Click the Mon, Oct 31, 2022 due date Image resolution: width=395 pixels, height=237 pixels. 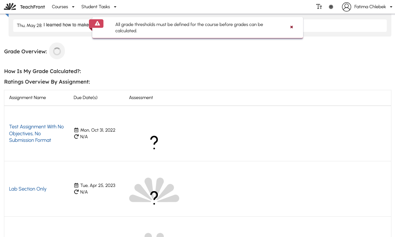coord(98,130)
